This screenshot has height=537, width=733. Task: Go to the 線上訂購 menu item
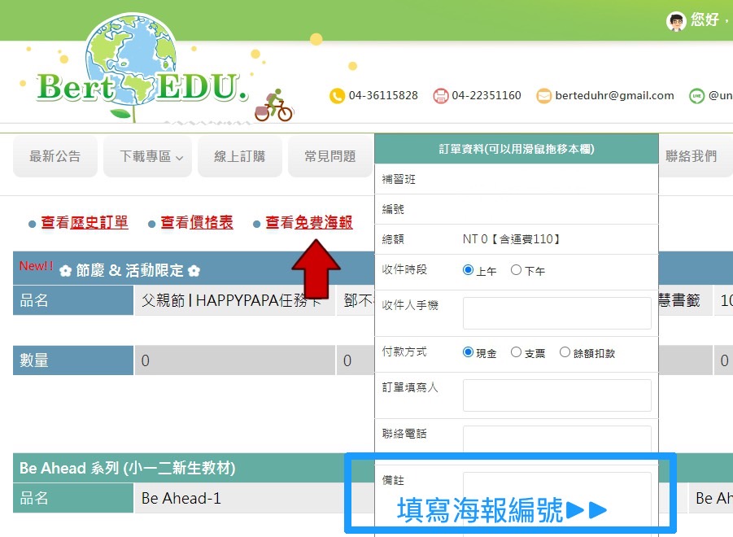(x=240, y=156)
